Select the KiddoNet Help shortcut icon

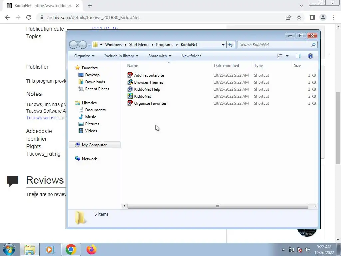[x=130, y=89]
